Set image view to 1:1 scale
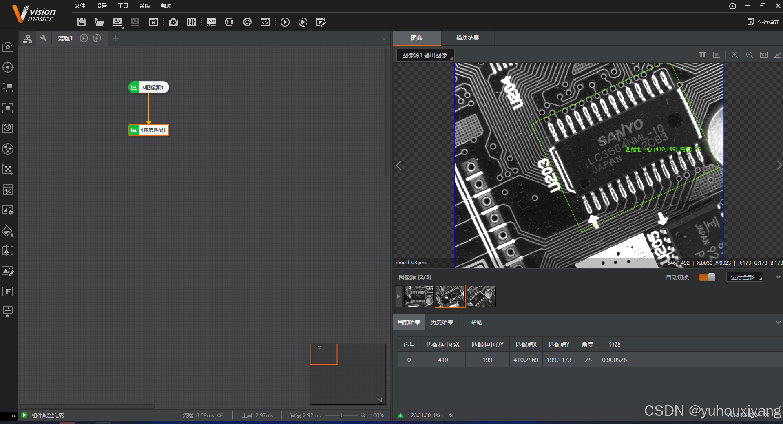This screenshot has height=424, width=783. point(764,55)
